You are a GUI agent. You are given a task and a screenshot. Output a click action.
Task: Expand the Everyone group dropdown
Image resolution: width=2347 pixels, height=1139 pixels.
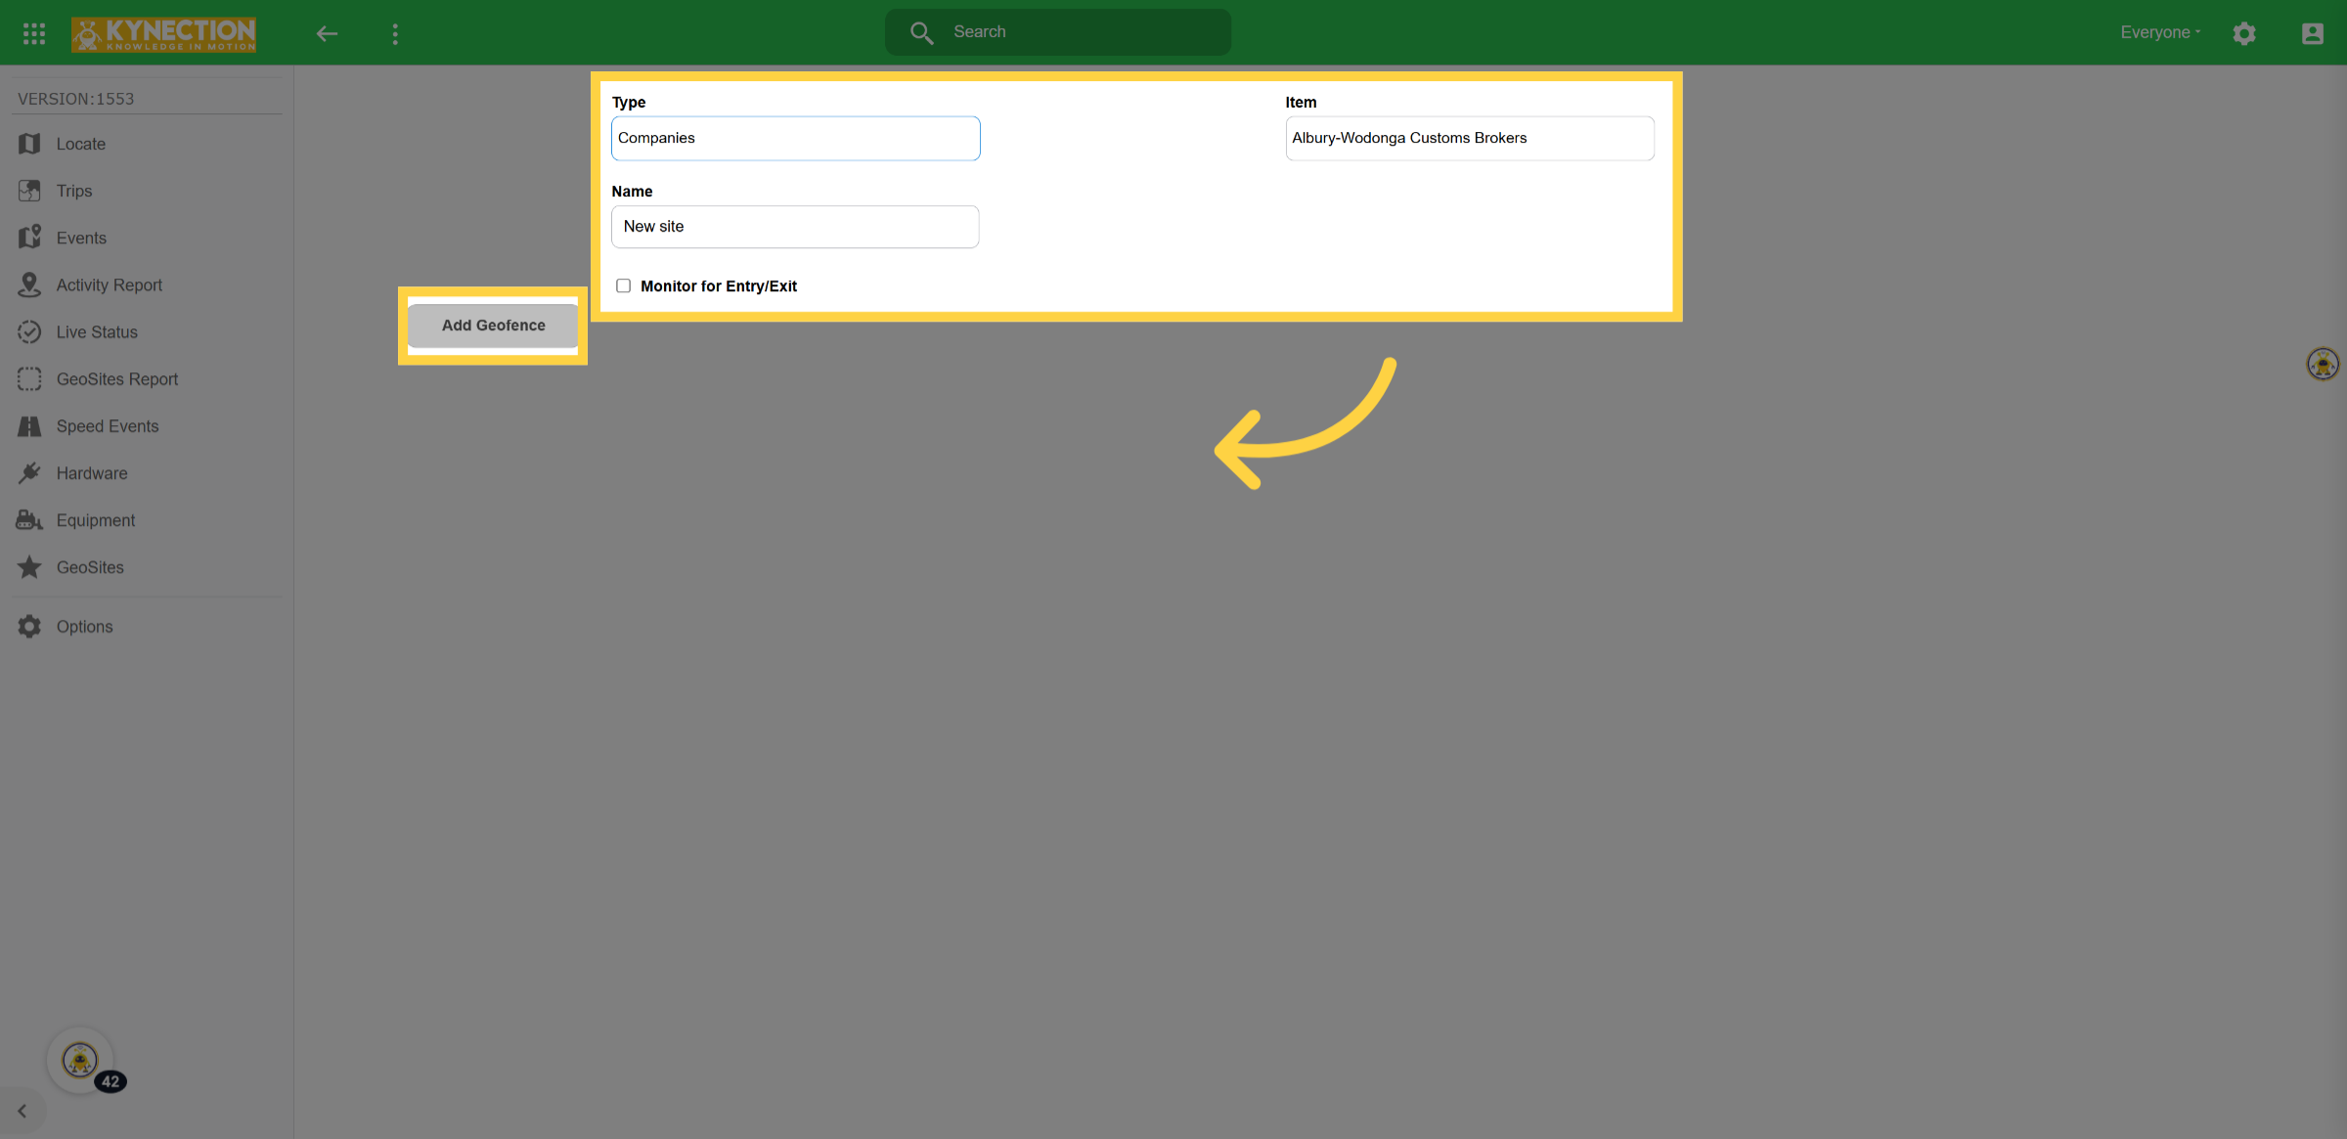(x=2160, y=32)
